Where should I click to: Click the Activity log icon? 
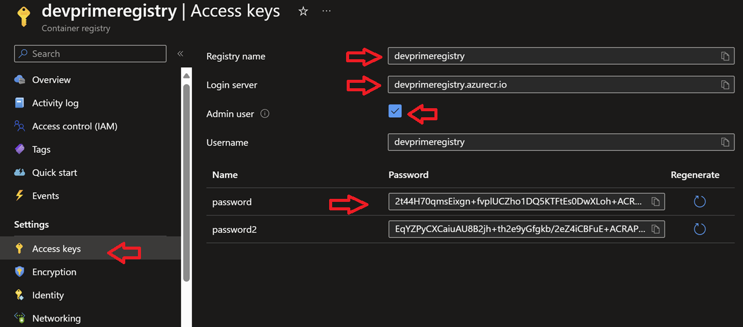20,103
